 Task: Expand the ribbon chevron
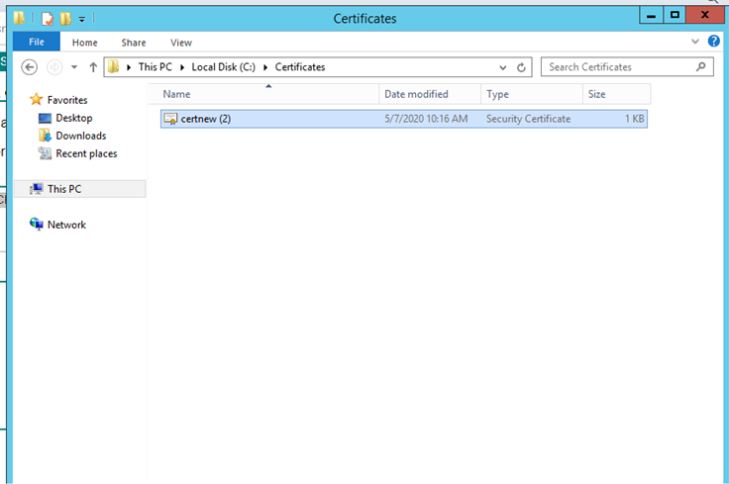695,42
